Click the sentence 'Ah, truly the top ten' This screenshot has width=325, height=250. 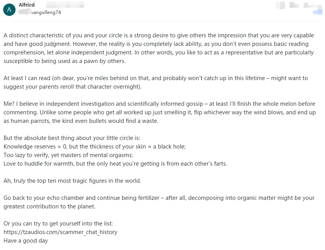pyautogui.click(x=72, y=181)
